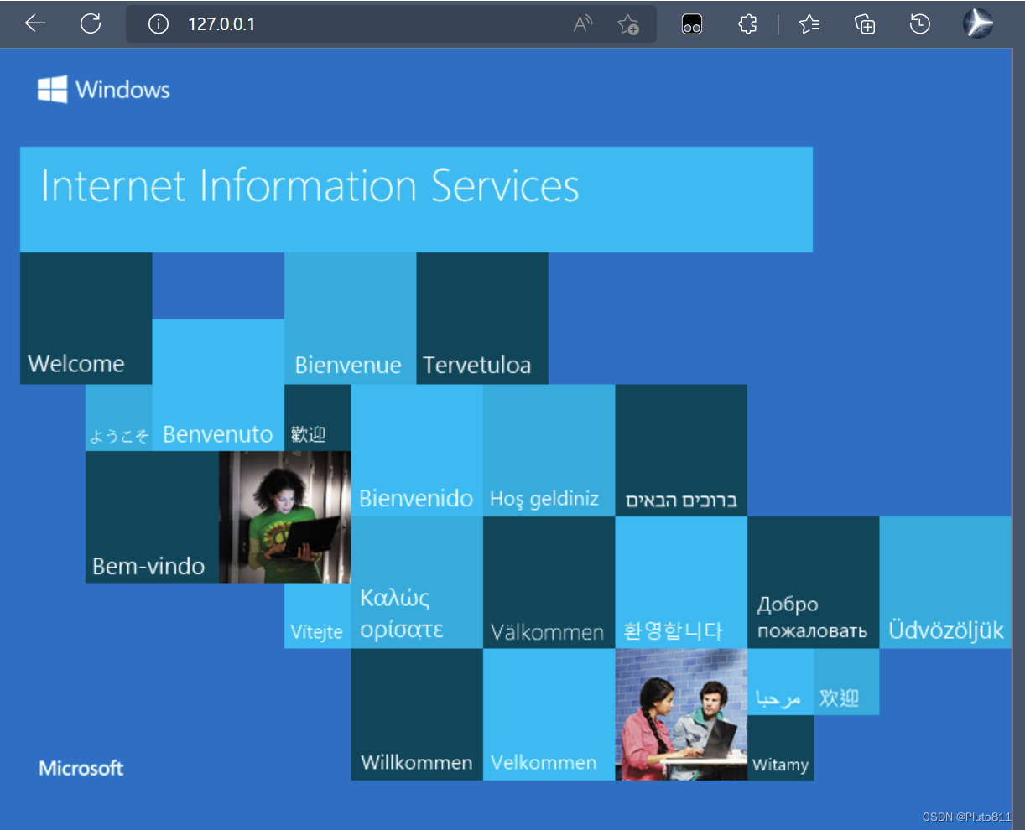Open the Favorites list icon
Viewport: 1025px width, 830px height.
[809, 24]
